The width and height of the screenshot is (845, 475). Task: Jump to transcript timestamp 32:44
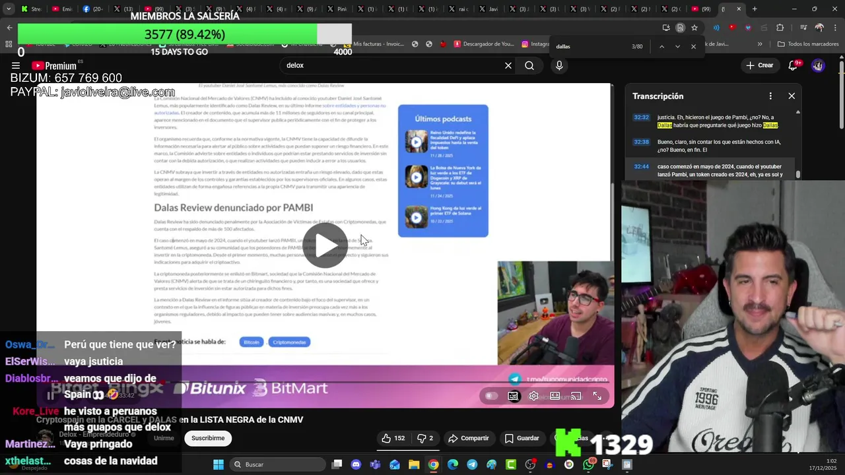[x=641, y=167]
